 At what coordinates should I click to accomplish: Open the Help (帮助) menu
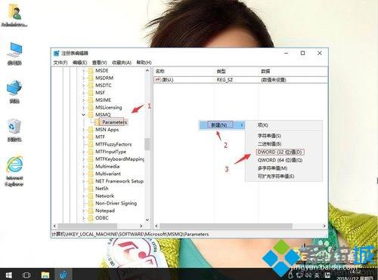click(x=144, y=63)
